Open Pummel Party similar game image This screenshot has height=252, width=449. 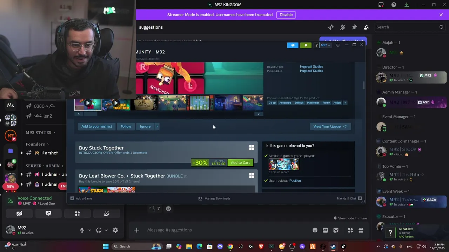pos(284,164)
